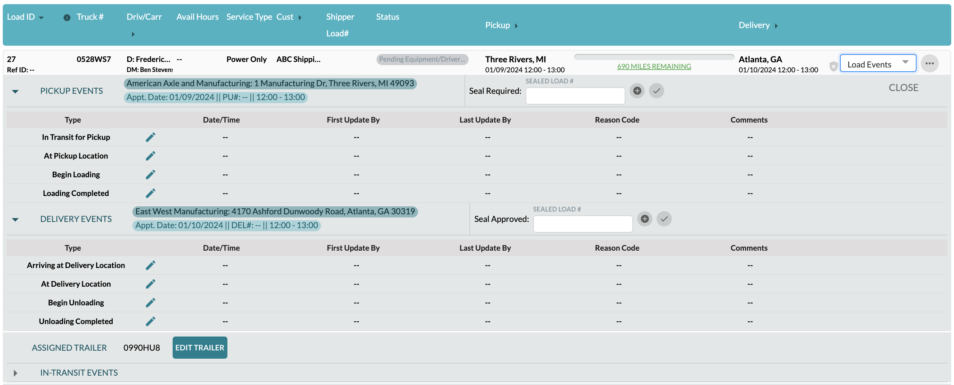Screen dimensions: 954x385
Task: Edit the In Transit for Pickup event
Action: pos(150,137)
